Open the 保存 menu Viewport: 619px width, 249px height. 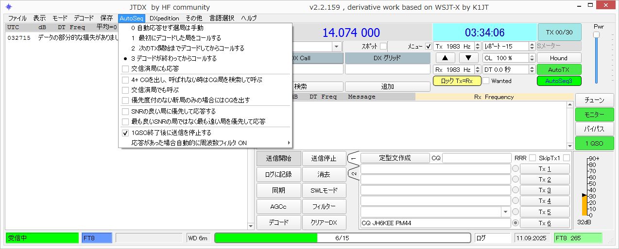click(x=106, y=18)
